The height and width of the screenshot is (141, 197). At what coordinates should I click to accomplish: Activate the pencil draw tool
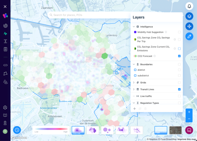pos(189,36)
